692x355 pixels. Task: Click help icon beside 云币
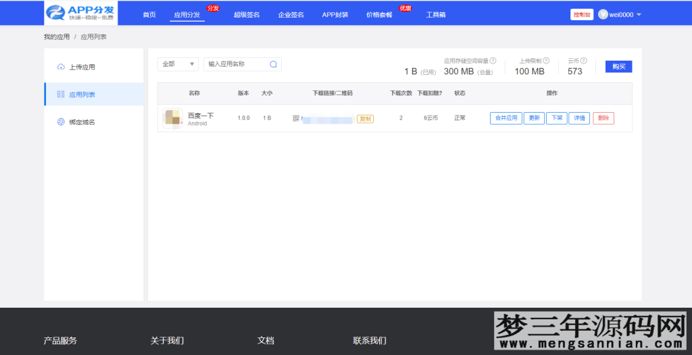pos(583,61)
